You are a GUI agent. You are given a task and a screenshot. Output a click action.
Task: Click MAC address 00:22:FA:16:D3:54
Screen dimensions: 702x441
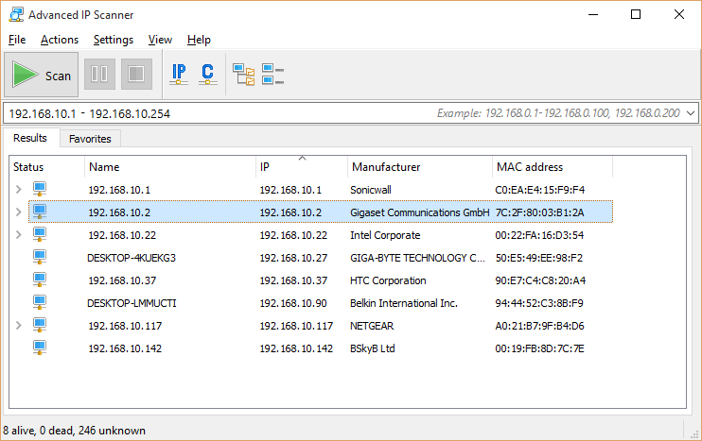point(539,235)
